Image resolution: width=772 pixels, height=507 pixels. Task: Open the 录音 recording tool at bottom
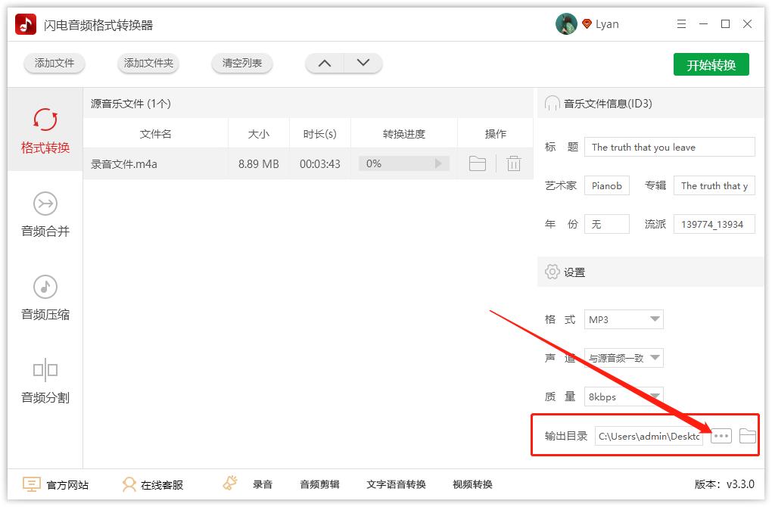click(263, 484)
